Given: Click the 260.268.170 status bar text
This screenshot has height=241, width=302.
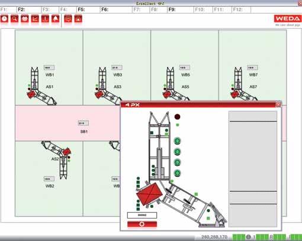Looking at the screenshot, I should coord(214,237).
